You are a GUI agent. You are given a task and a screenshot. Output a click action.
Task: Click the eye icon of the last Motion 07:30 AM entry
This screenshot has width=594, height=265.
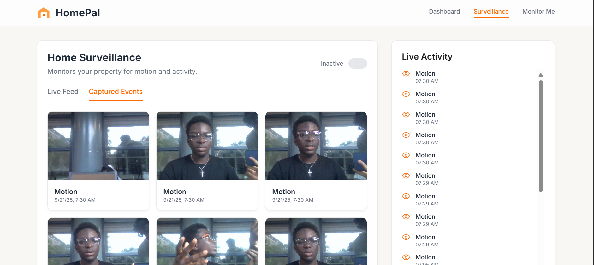tap(406, 155)
